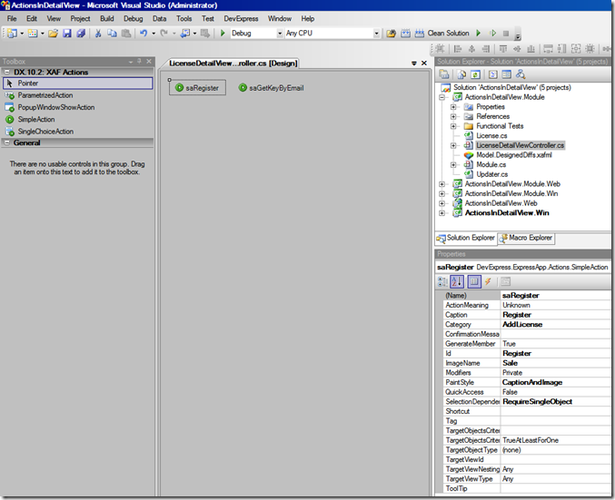Click the Undo arrow icon
This screenshot has width=615, height=500.
[x=144, y=34]
